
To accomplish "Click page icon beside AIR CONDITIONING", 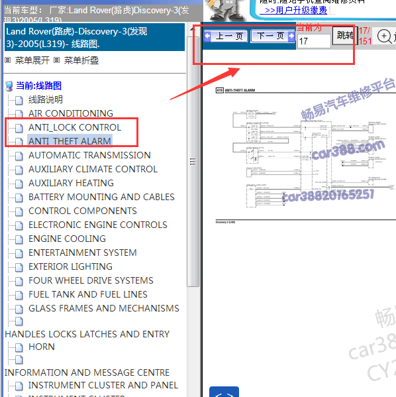I will pos(19,114).
